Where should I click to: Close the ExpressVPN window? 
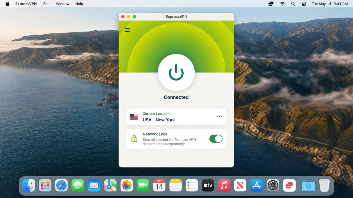(123, 17)
